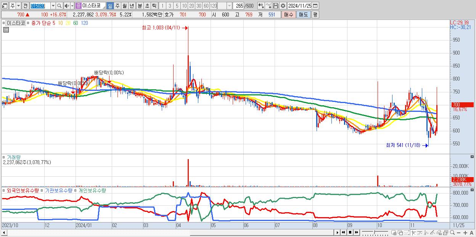Click the scroll-left arrow at bottom-left

4,232
